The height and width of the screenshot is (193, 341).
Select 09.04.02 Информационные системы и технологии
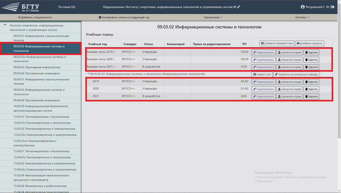click(x=40, y=92)
